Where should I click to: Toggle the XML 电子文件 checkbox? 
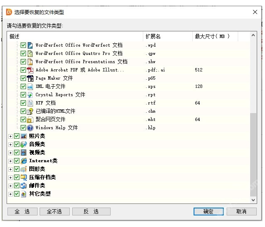23,87
